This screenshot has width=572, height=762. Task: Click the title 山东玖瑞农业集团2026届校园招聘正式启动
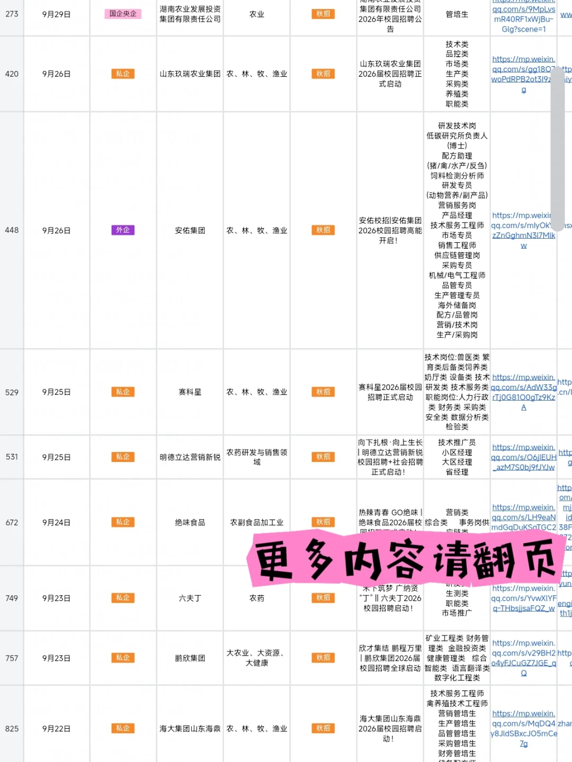coord(390,74)
